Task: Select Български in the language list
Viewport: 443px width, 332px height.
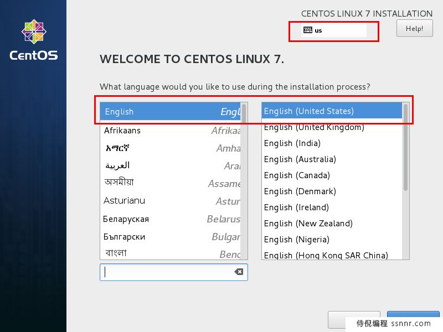Action: (171, 237)
